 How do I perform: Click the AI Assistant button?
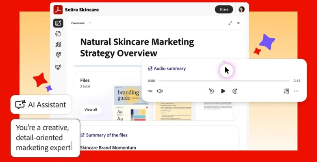(41, 104)
